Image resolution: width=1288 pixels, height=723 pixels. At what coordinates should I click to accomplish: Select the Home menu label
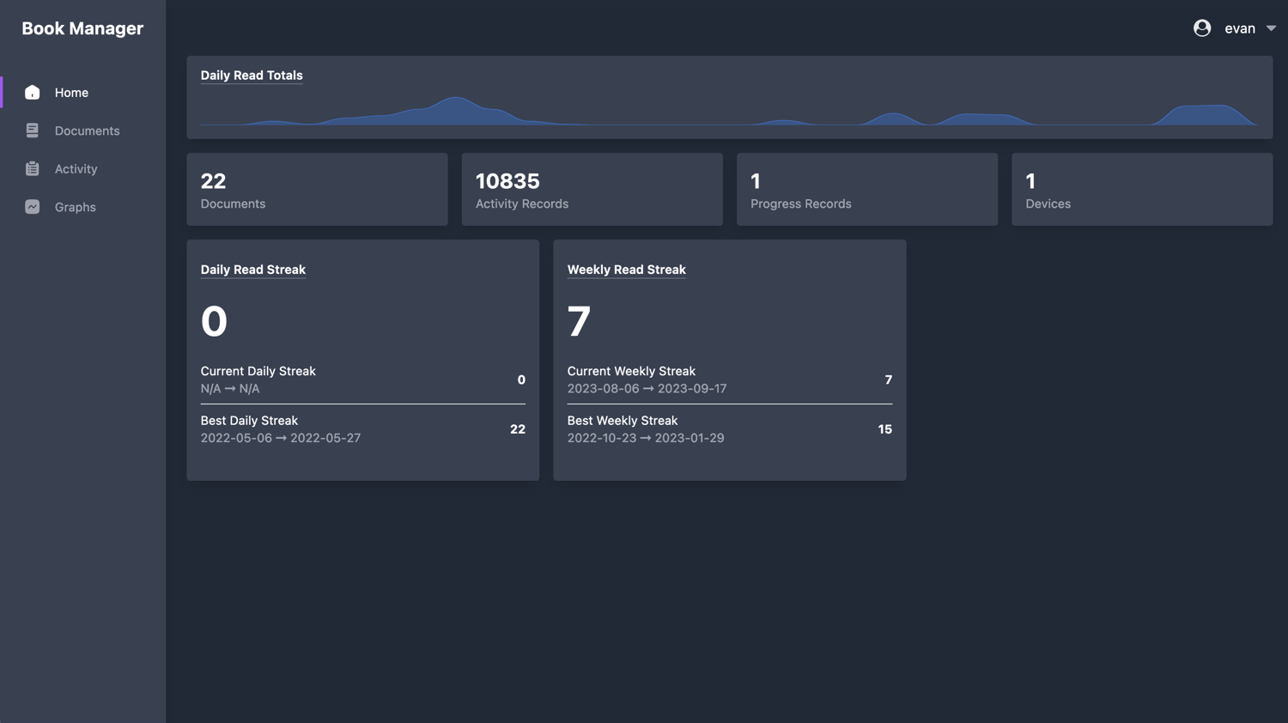[x=71, y=93]
